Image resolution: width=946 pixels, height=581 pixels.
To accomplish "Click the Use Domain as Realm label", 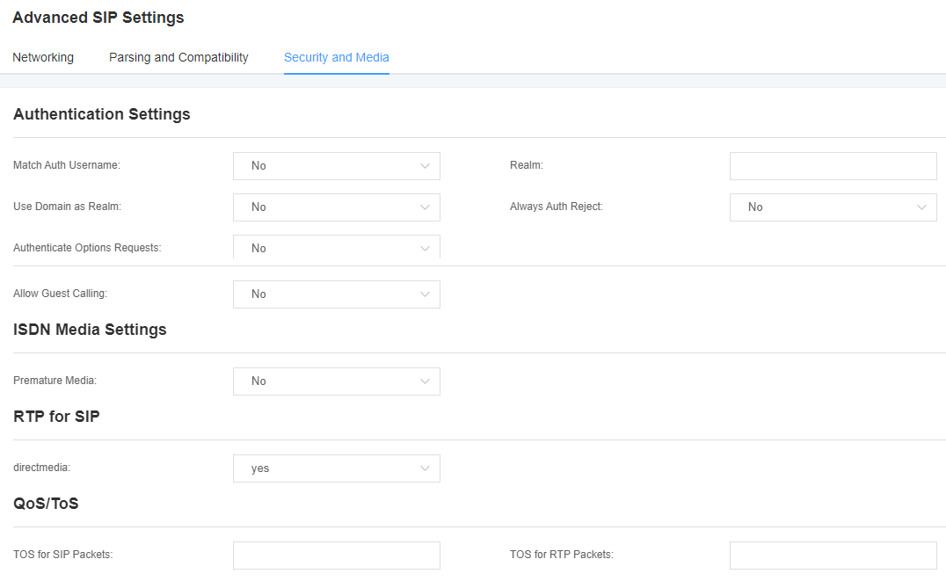I will (x=68, y=207).
